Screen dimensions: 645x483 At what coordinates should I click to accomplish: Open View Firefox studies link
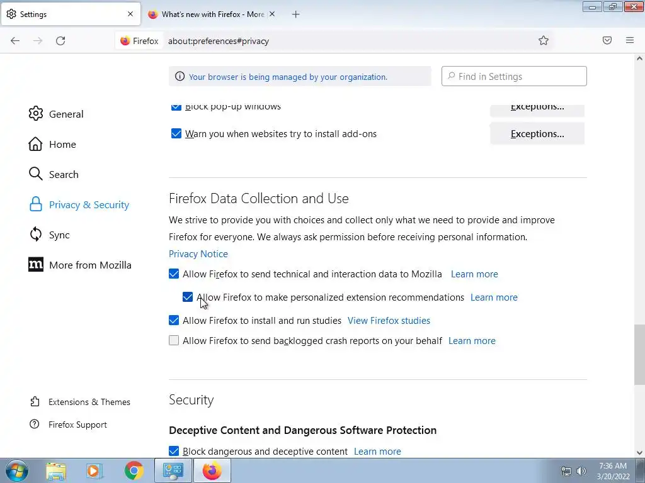tap(389, 320)
